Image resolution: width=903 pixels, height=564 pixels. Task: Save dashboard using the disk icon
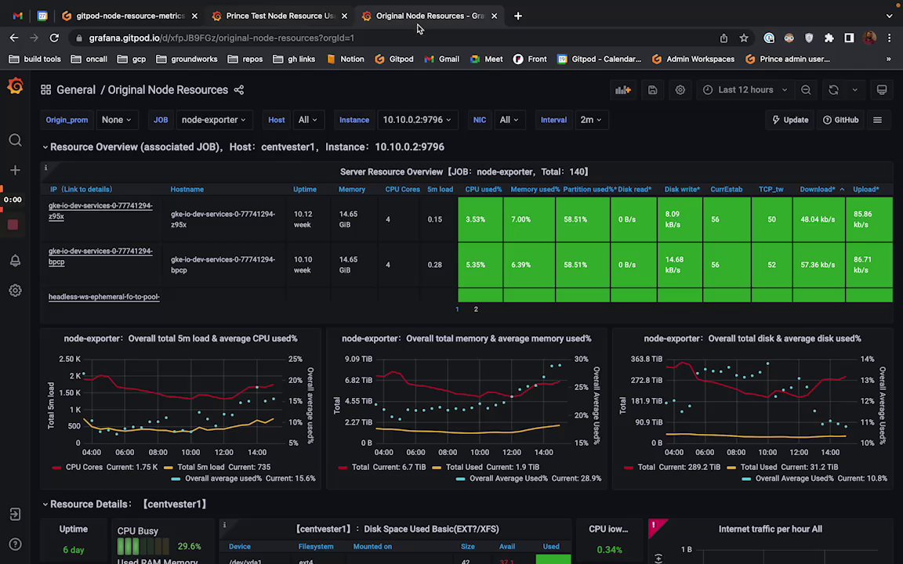pyautogui.click(x=652, y=90)
